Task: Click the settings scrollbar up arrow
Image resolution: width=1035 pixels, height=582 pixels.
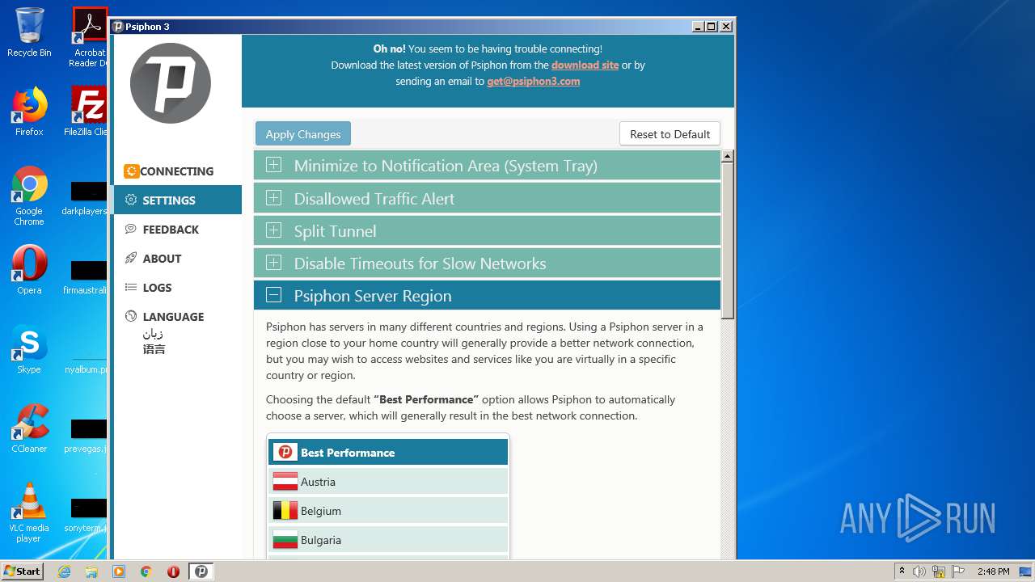Action: tap(728, 157)
